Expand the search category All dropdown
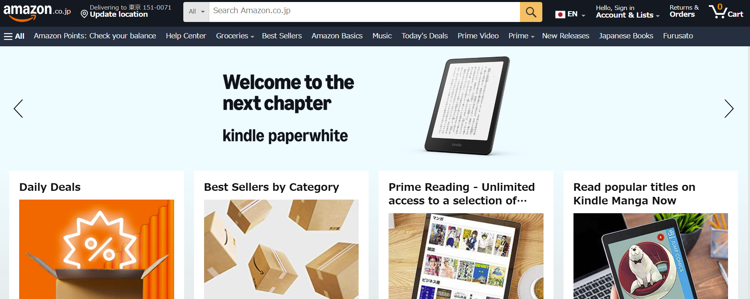 click(196, 12)
